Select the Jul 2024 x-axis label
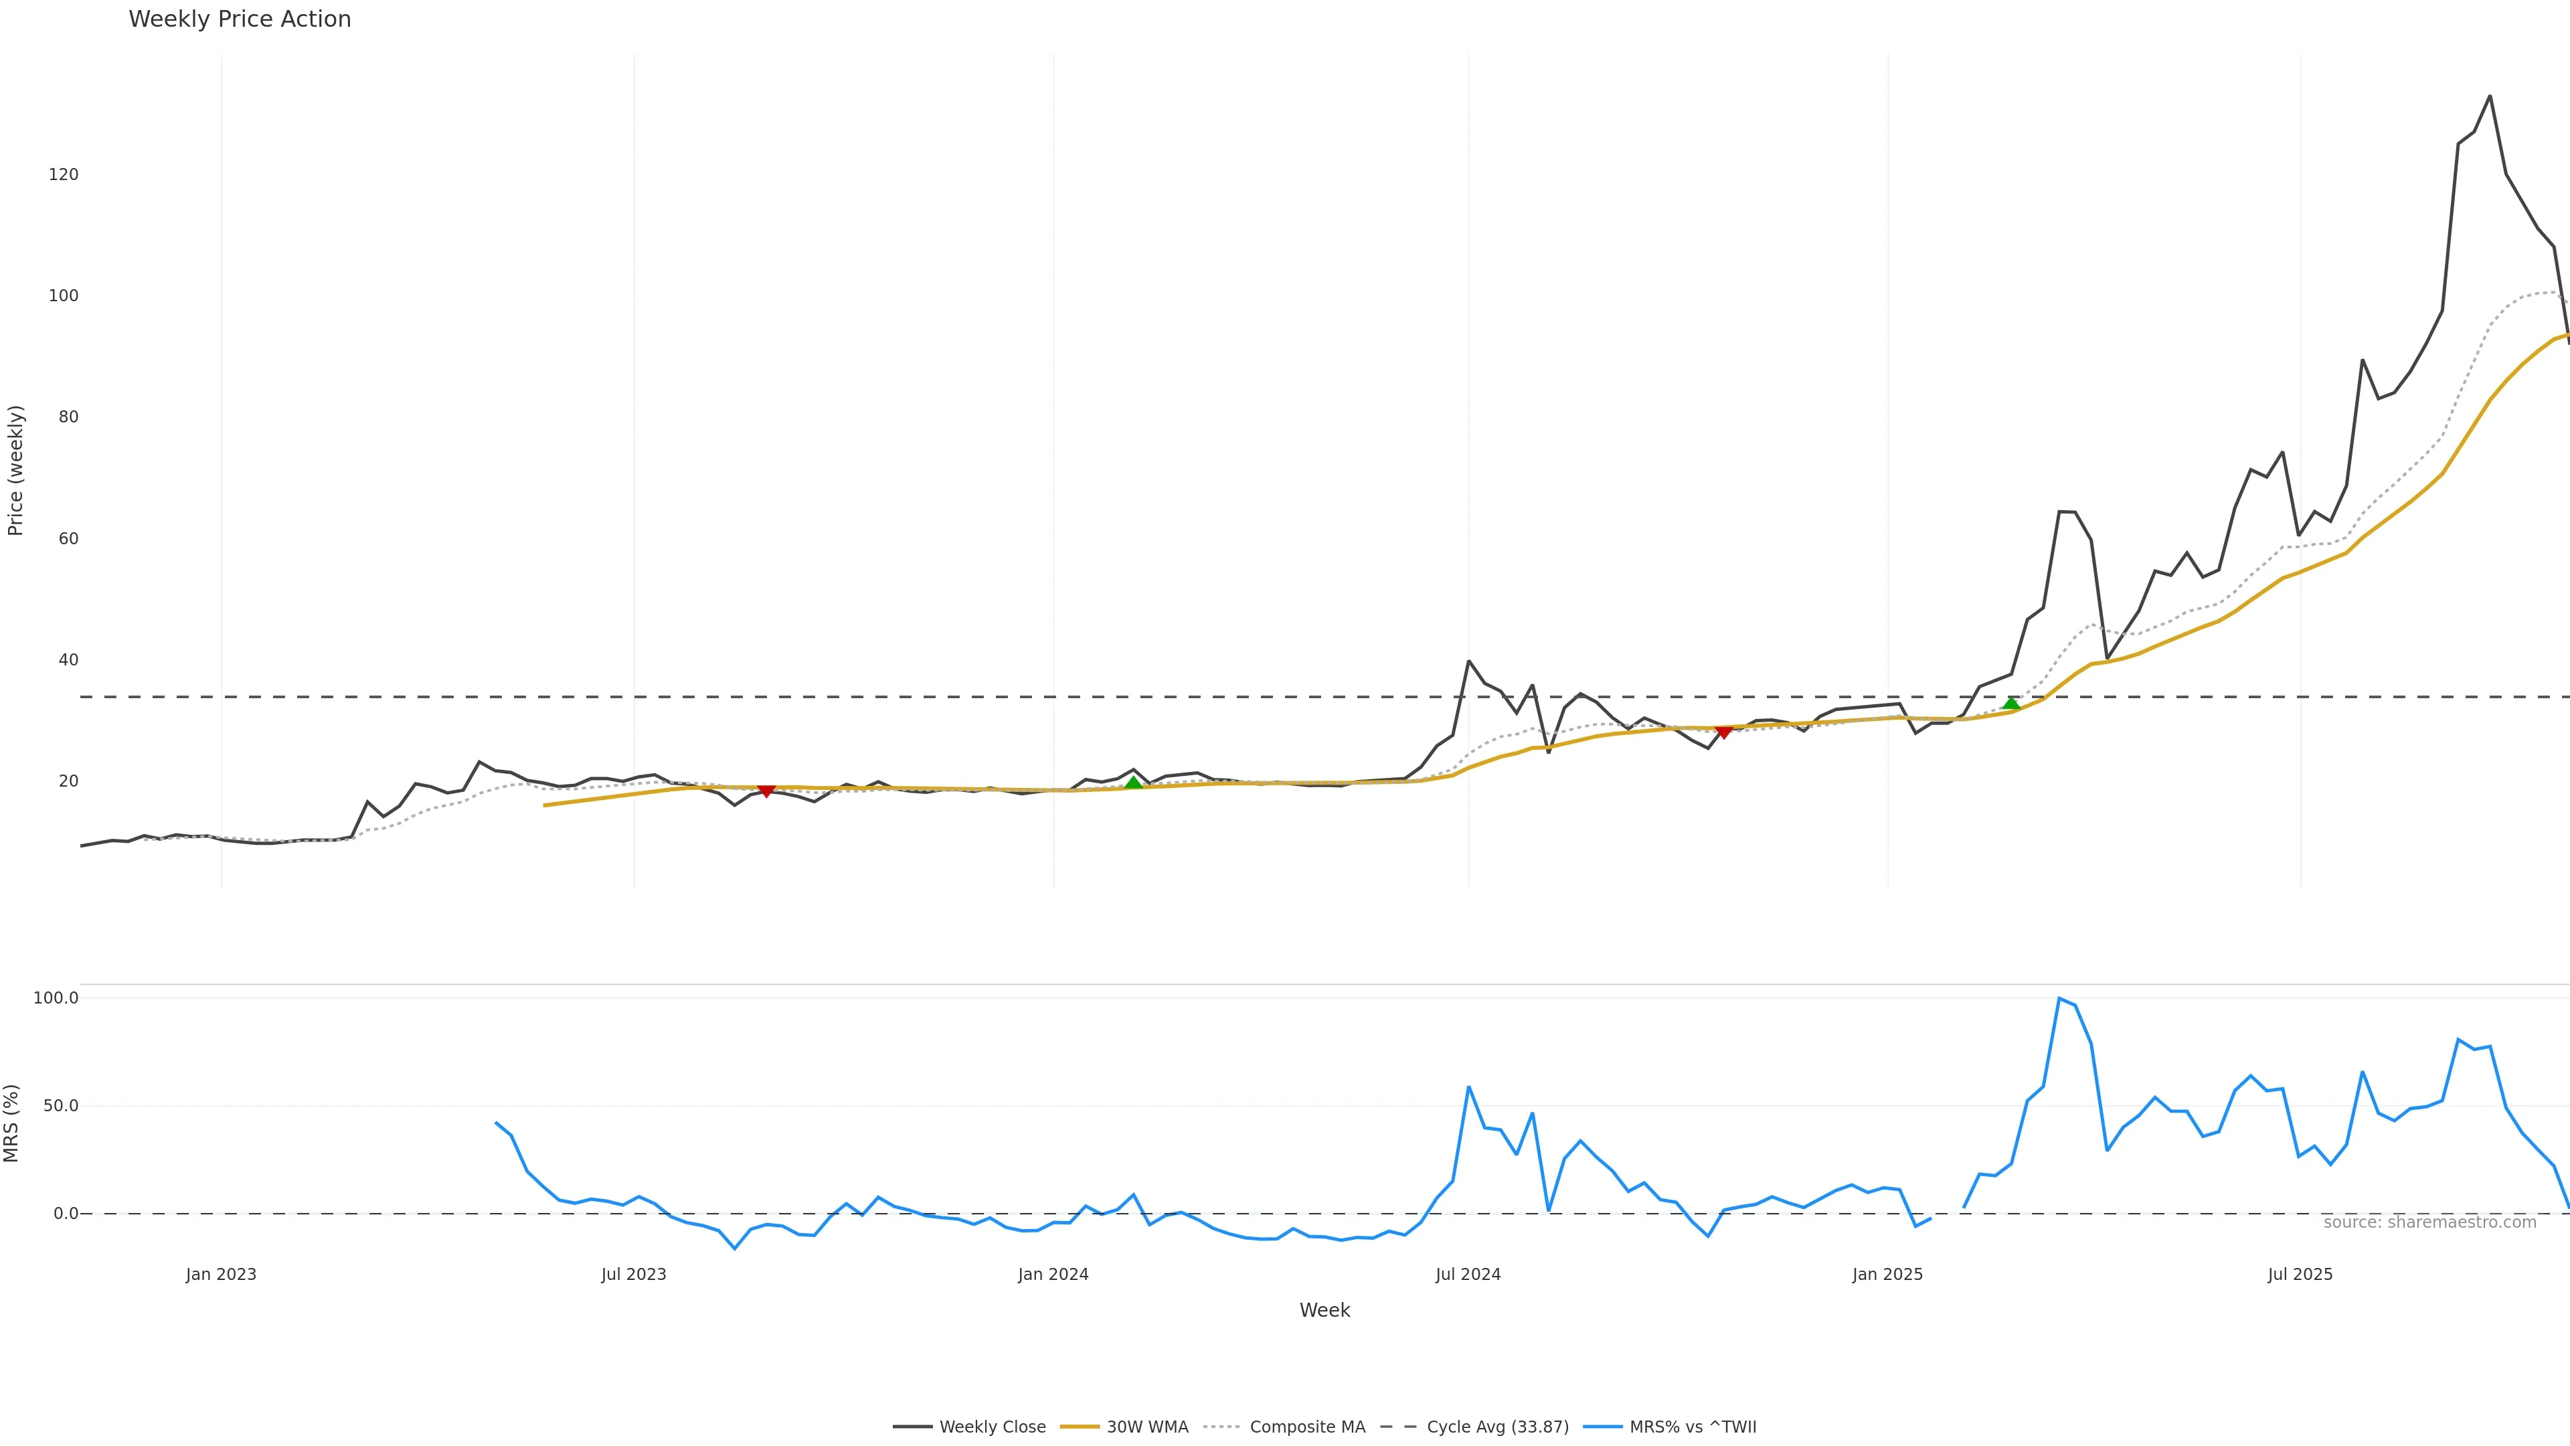 (1468, 1275)
